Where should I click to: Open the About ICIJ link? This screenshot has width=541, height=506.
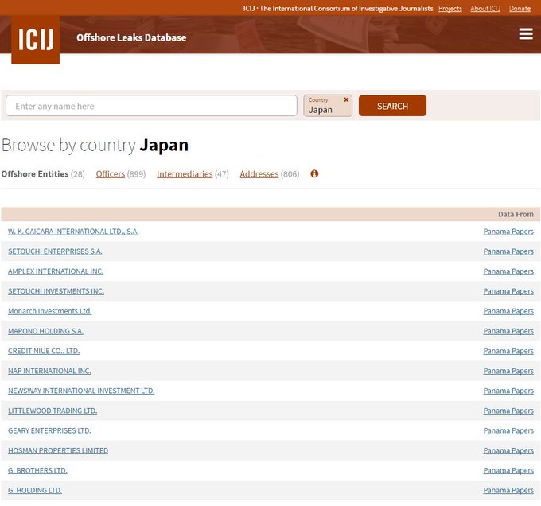click(485, 9)
